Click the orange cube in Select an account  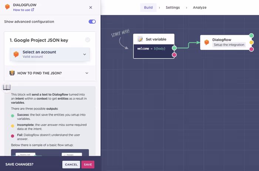[x=16, y=54]
